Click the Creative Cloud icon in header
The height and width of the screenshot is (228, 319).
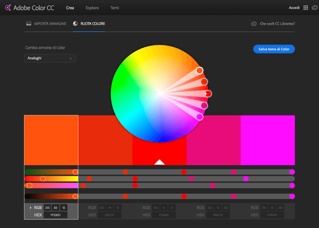(314, 8)
